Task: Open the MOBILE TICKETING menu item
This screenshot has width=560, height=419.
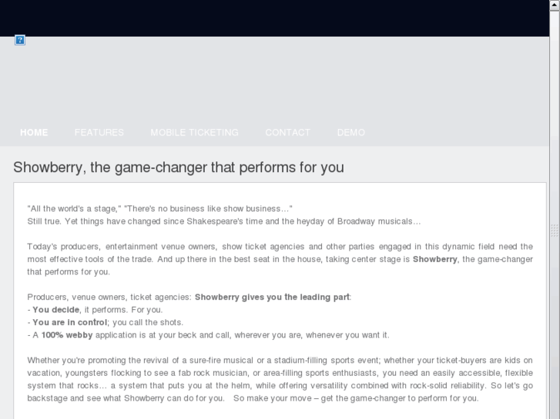Action: [x=194, y=133]
